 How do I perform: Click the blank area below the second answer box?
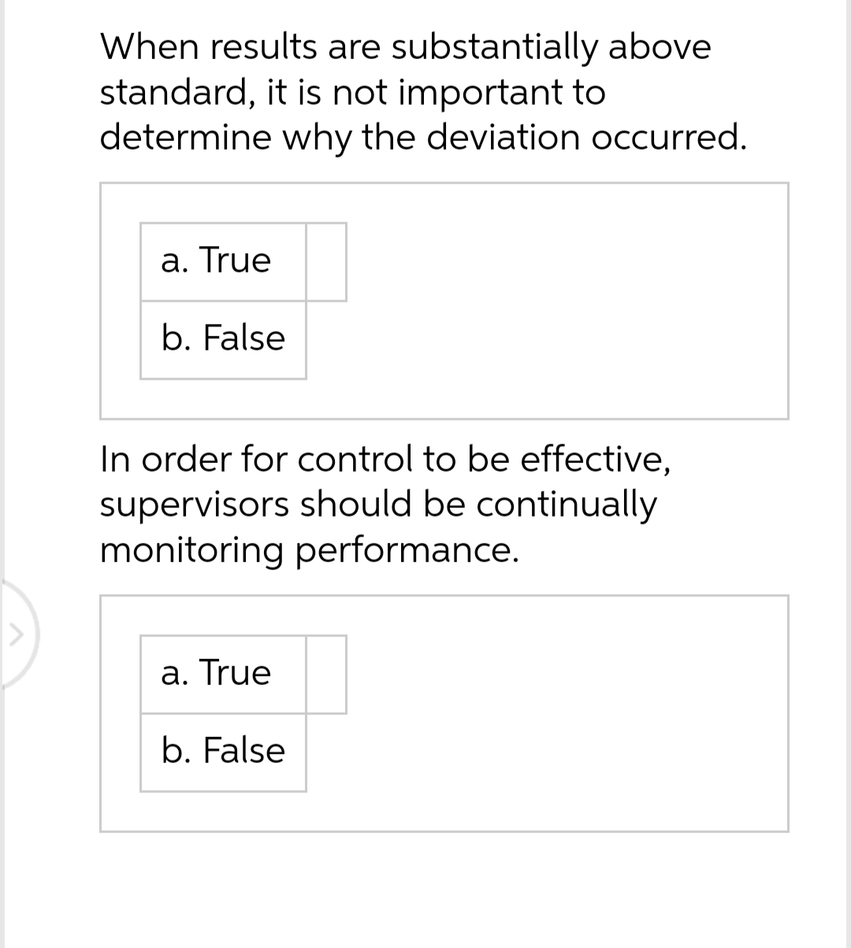tap(425, 882)
